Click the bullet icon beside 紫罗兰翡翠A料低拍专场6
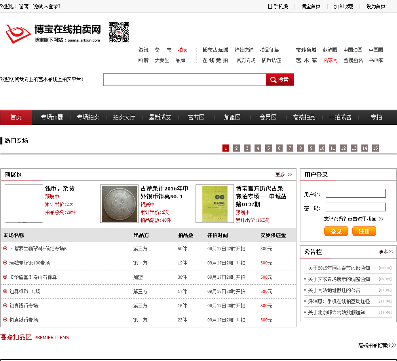This screenshot has height=361, width=397. click(5, 248)
